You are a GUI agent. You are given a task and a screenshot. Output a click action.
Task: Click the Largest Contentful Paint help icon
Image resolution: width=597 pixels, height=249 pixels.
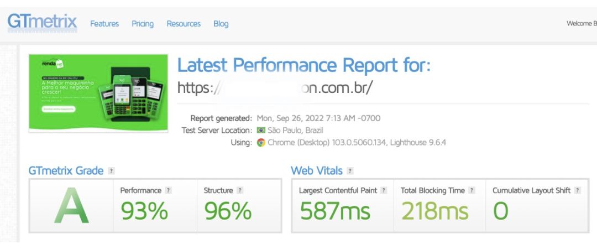tap(384, 190)
